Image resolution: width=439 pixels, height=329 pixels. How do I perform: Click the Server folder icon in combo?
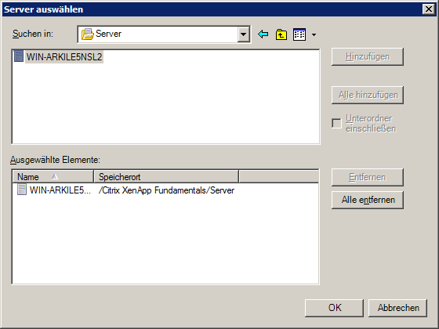[87, 34]
